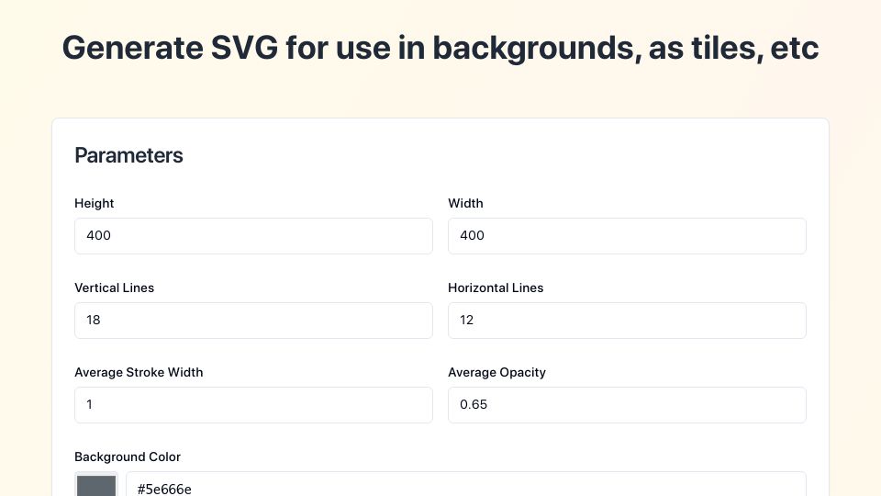
Task: Click into the Average Opacity field
Action: coord(627,405)
